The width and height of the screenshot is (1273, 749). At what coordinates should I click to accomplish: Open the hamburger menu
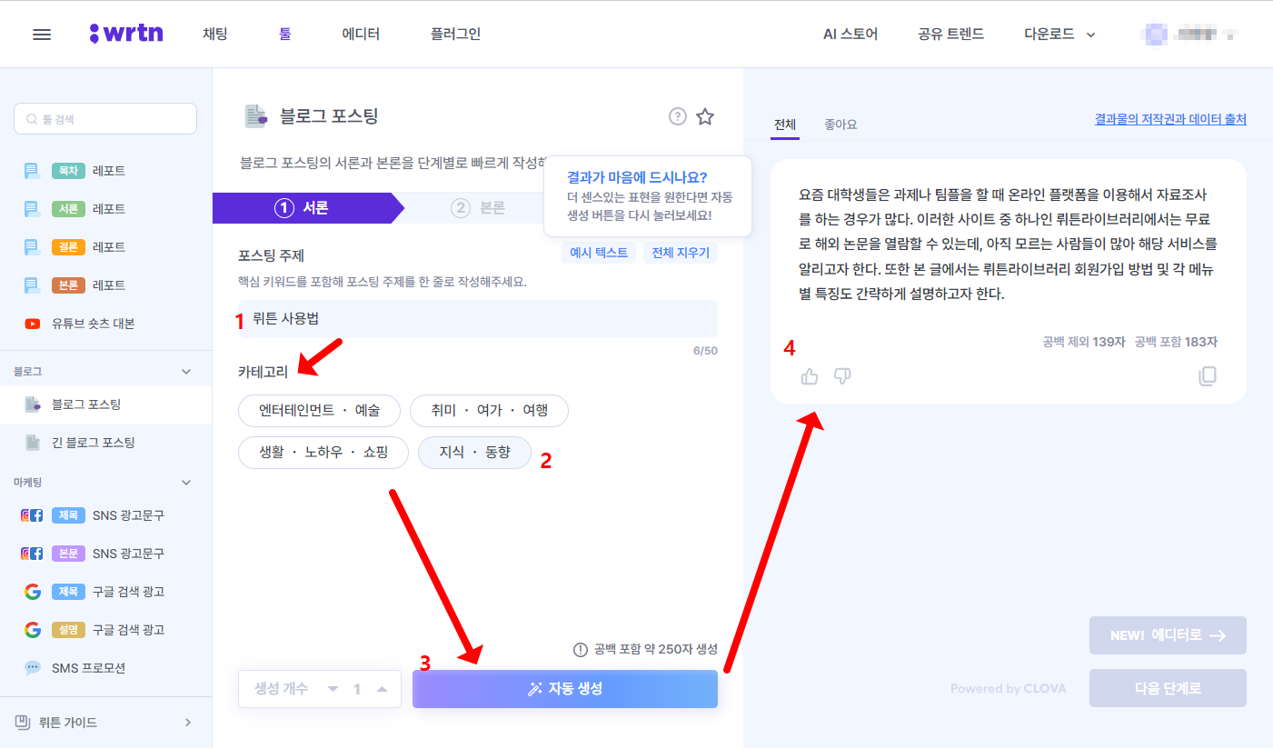click(x=42, y=34)
